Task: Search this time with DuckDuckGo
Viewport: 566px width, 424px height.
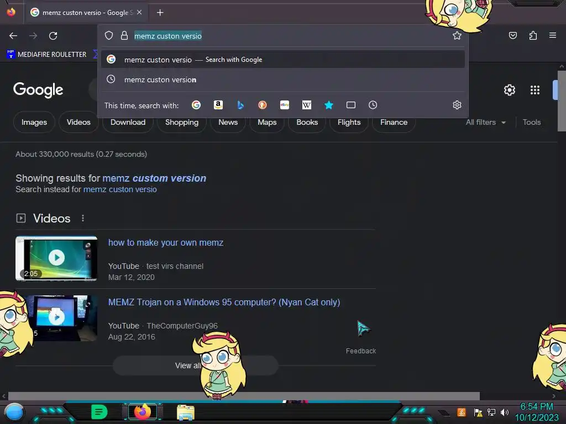Action: click(263, 105)
